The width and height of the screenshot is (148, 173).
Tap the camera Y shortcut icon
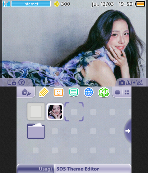click(16, 83)
